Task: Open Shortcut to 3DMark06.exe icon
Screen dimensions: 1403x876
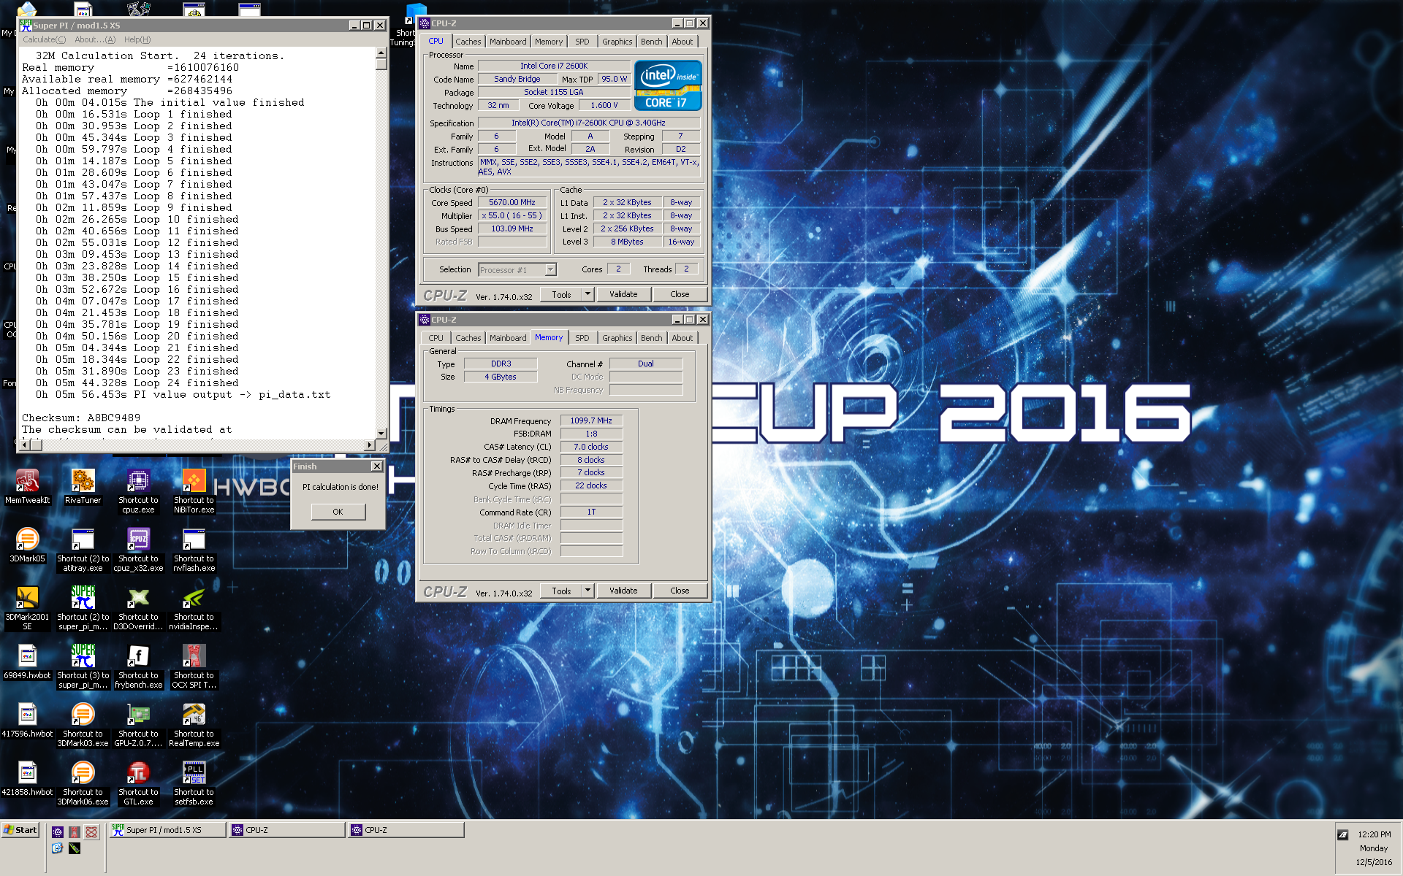Action: click(x=83, y=783)
